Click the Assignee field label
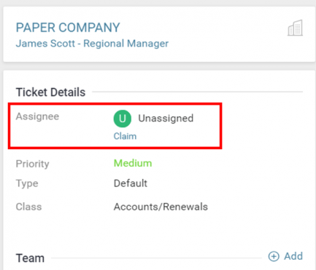 pyautogui.click(x=37, y=116)
